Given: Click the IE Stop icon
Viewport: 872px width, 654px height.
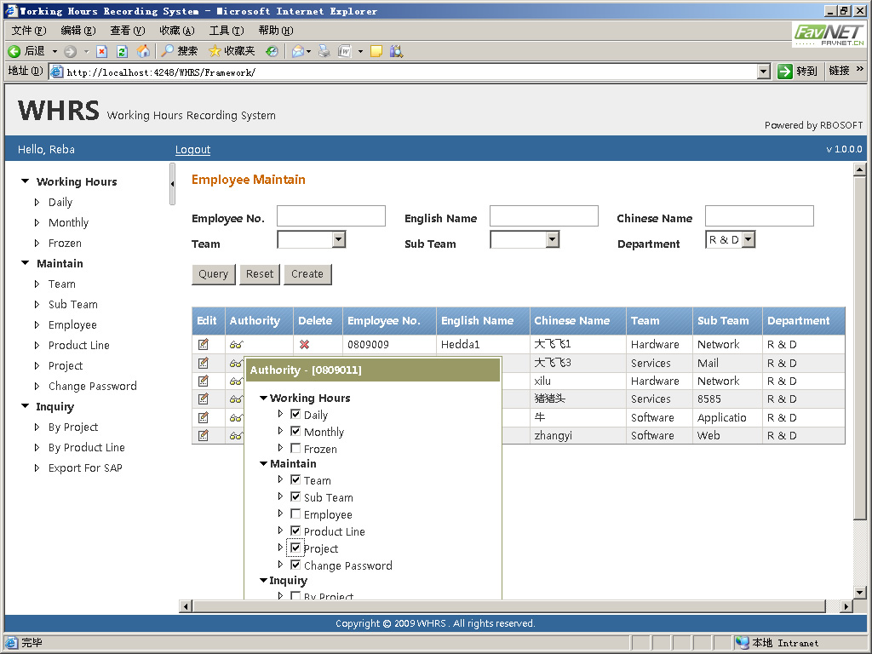Looking at the screenshot, I should coord(102,52).
